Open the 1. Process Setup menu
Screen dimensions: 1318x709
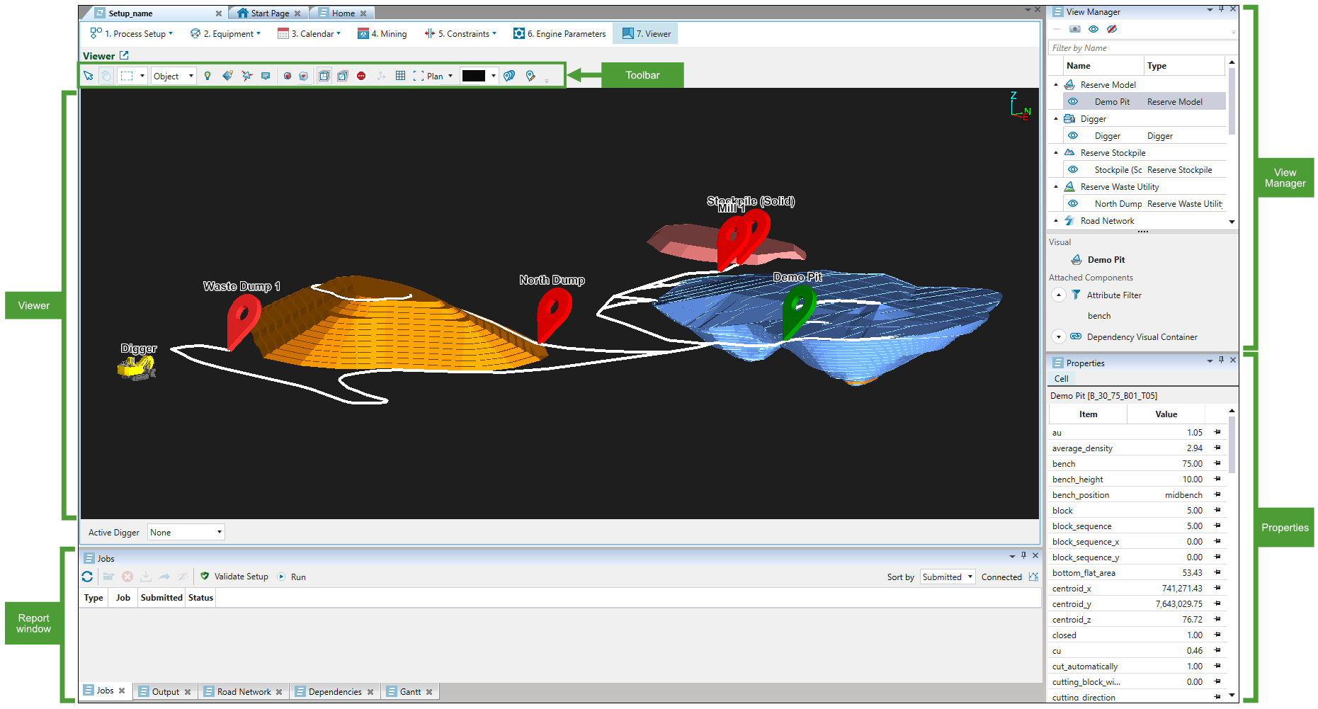(x=132, y=33)
